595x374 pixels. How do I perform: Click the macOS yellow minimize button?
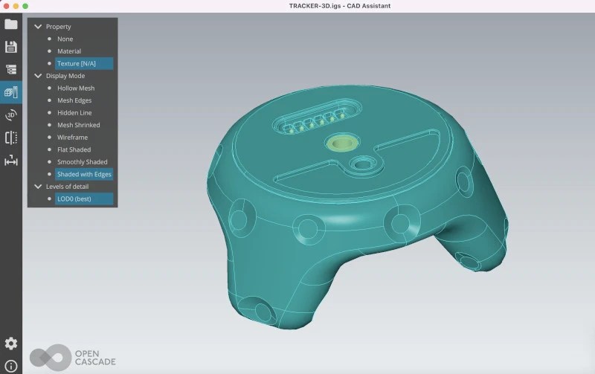point(16,6)
